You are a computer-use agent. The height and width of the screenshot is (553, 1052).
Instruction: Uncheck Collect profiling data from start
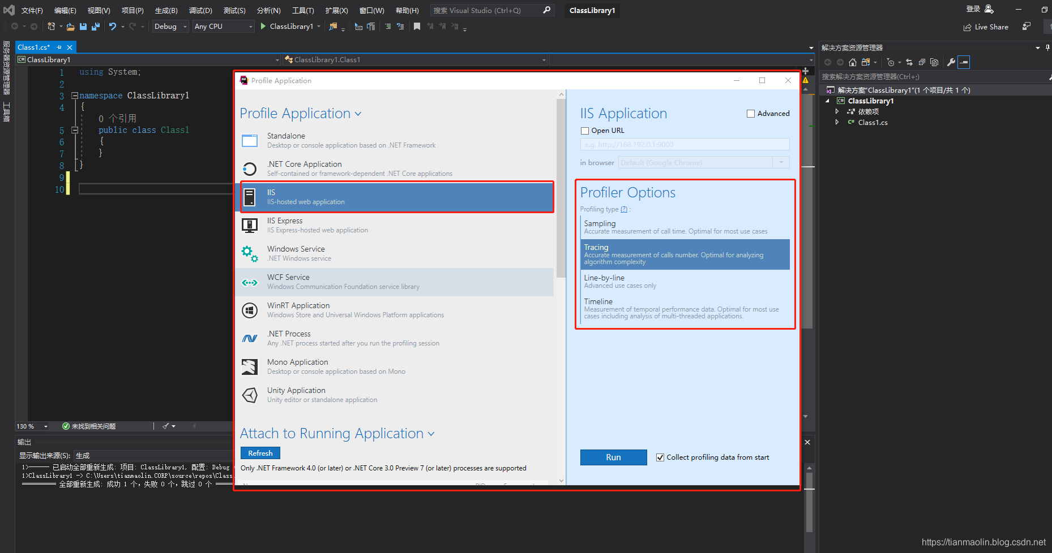(660, 457)
